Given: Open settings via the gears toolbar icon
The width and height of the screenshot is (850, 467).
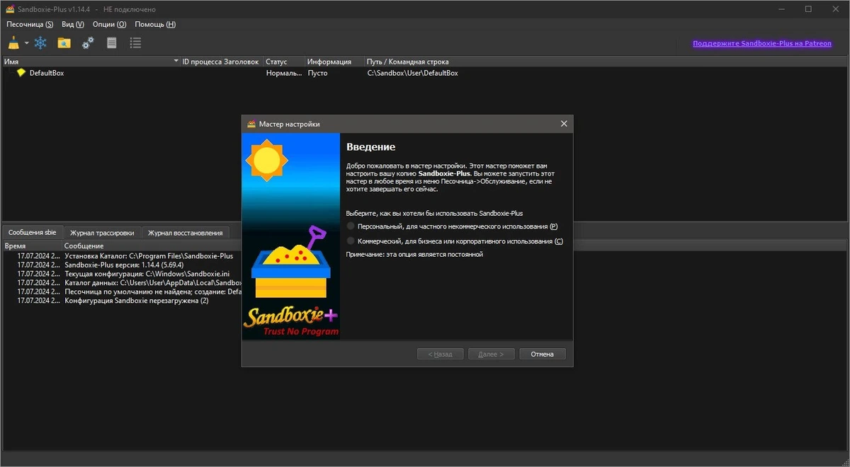Looking at the screenshot, I should (88, 43).
